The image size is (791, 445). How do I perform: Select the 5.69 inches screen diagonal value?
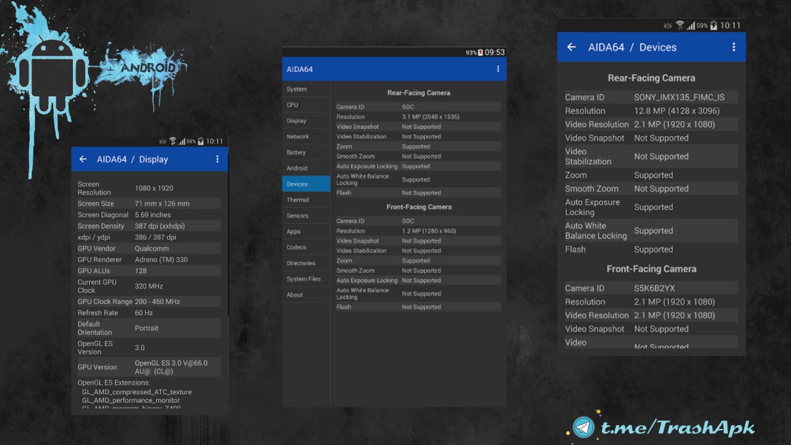(x=153, y=214)
